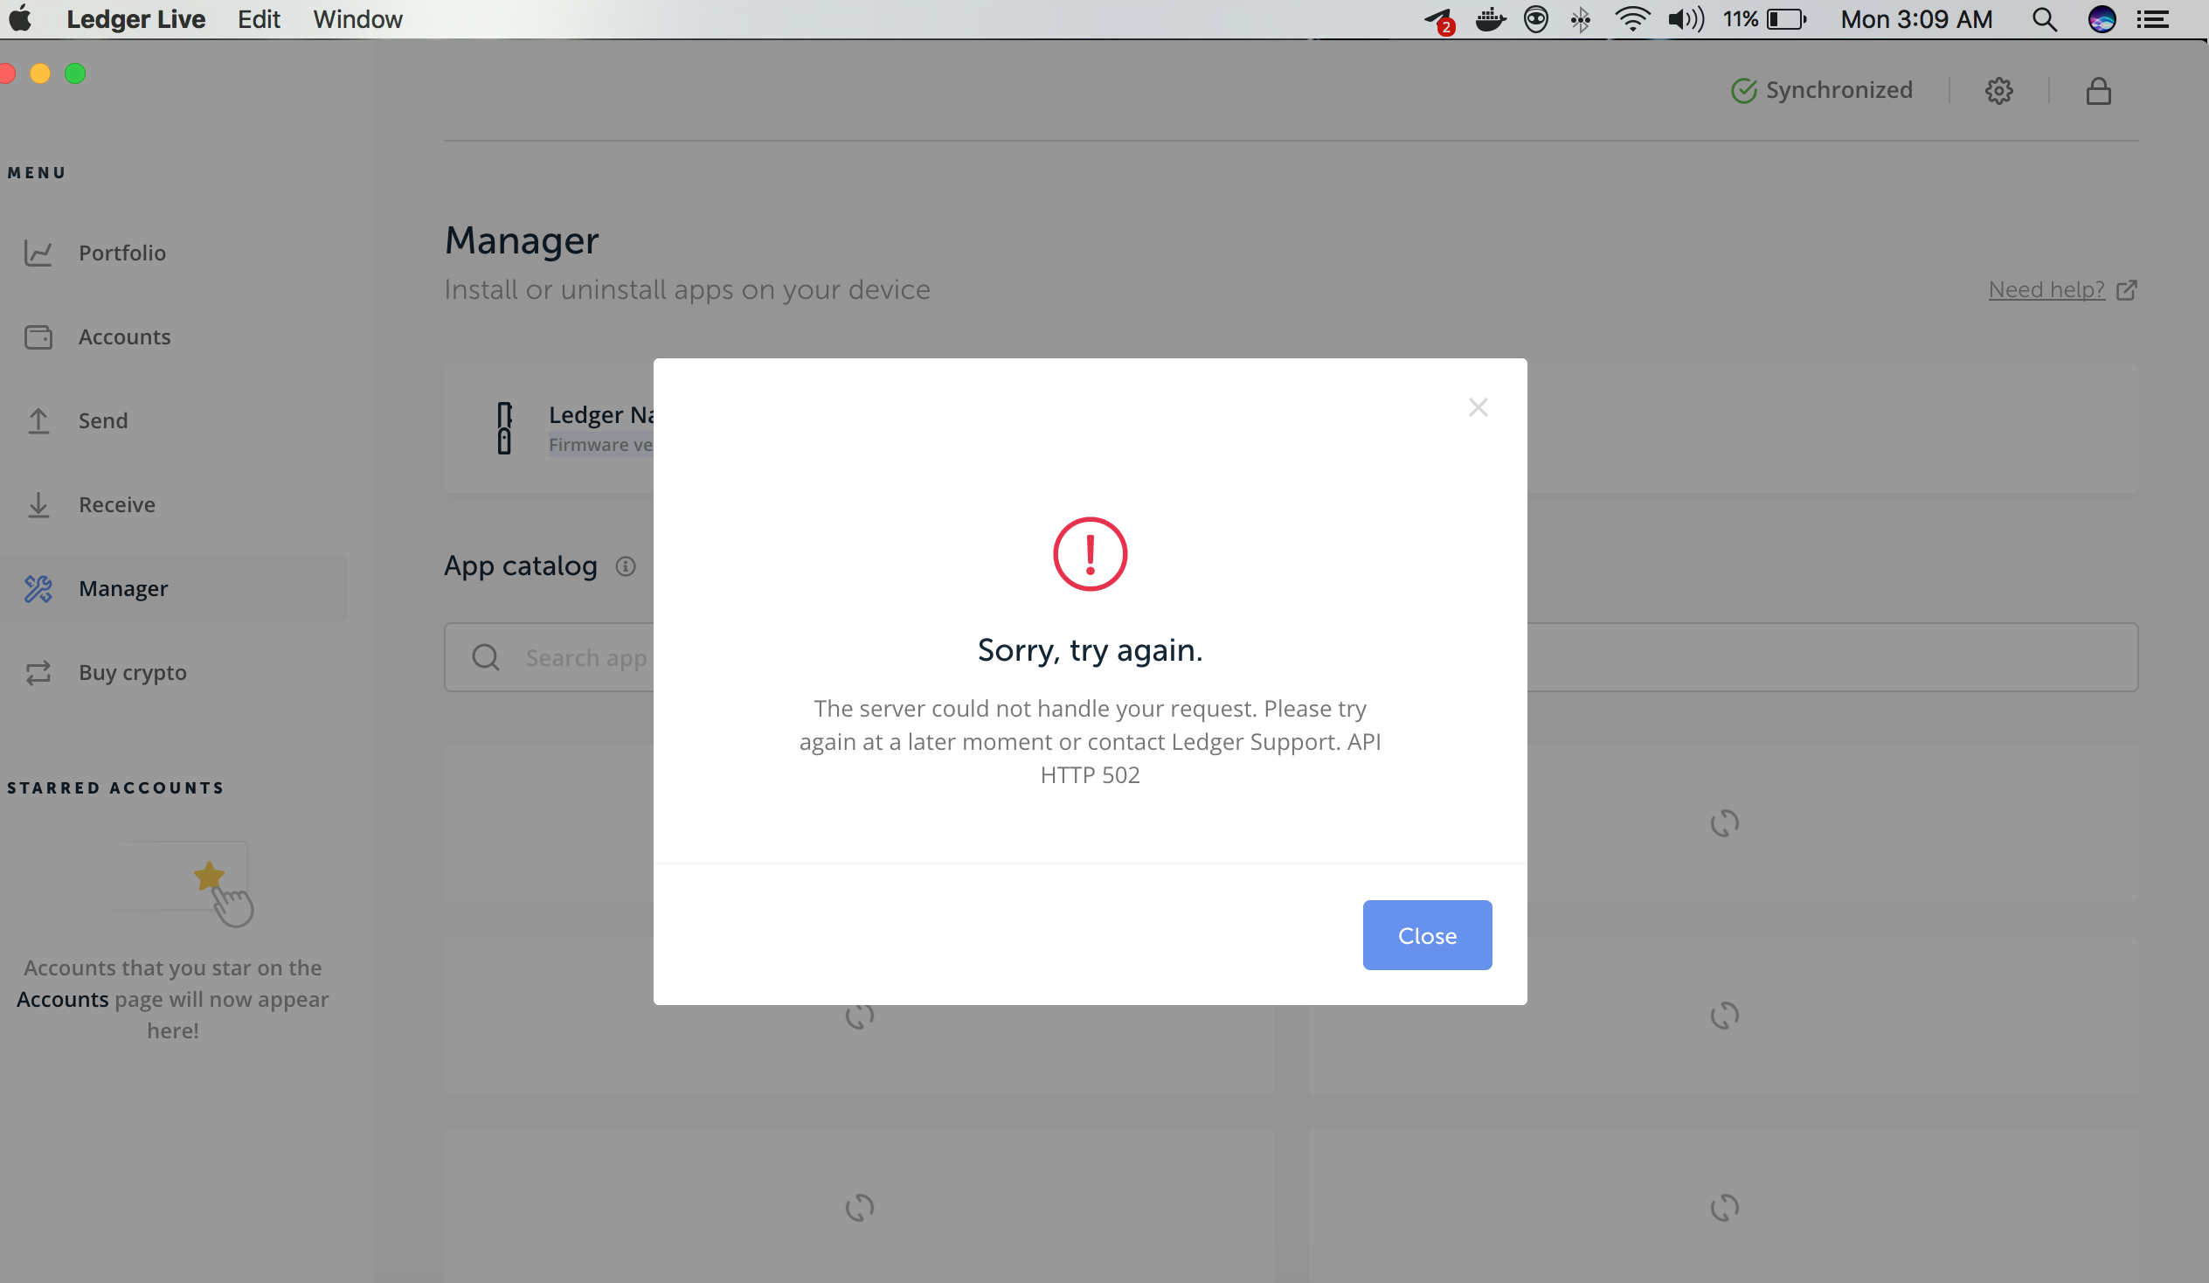This screenshot has width=2209, height=1283.
Task: Click the App catalog info icon
Action: [625, 566]
